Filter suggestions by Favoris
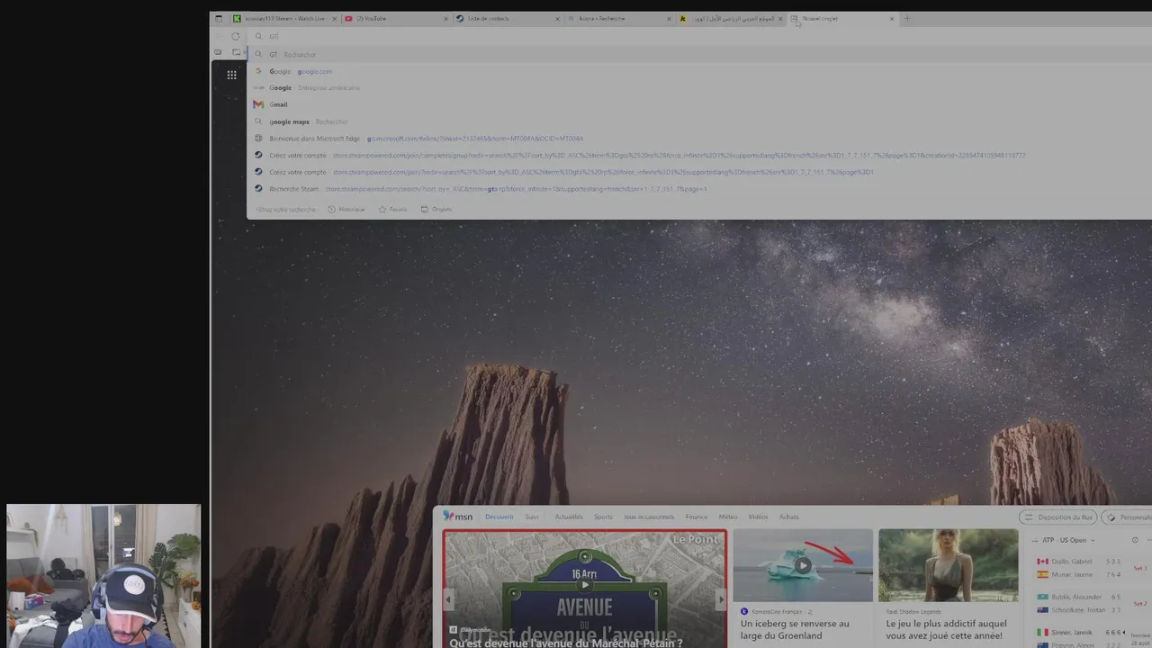 coord(392,209)
